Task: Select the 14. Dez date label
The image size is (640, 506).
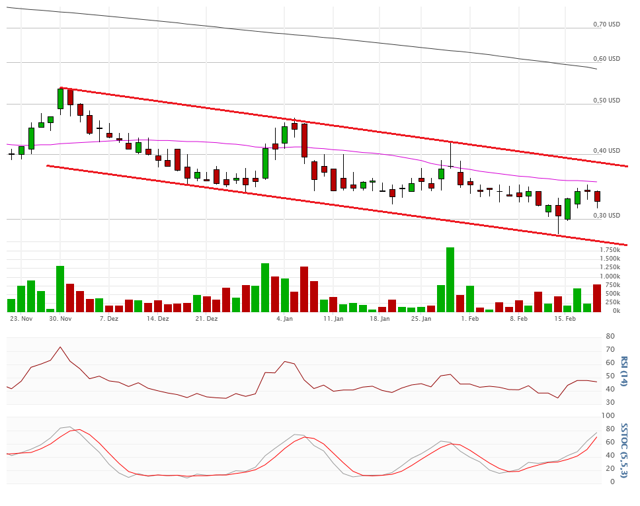Action: [x=157, y=319]
